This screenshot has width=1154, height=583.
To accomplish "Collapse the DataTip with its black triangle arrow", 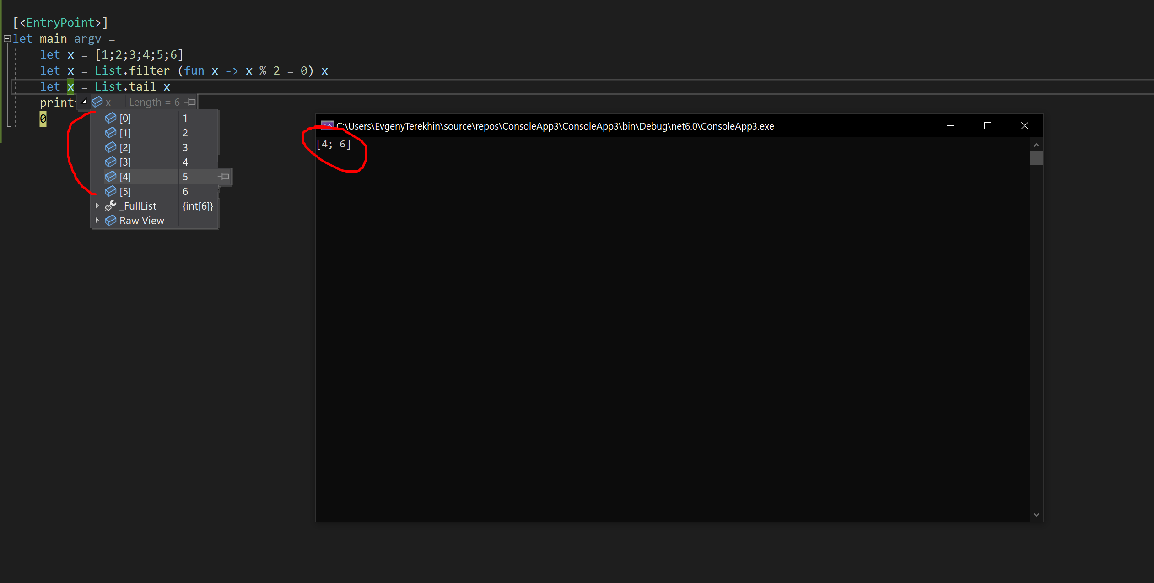I will 84,102.
